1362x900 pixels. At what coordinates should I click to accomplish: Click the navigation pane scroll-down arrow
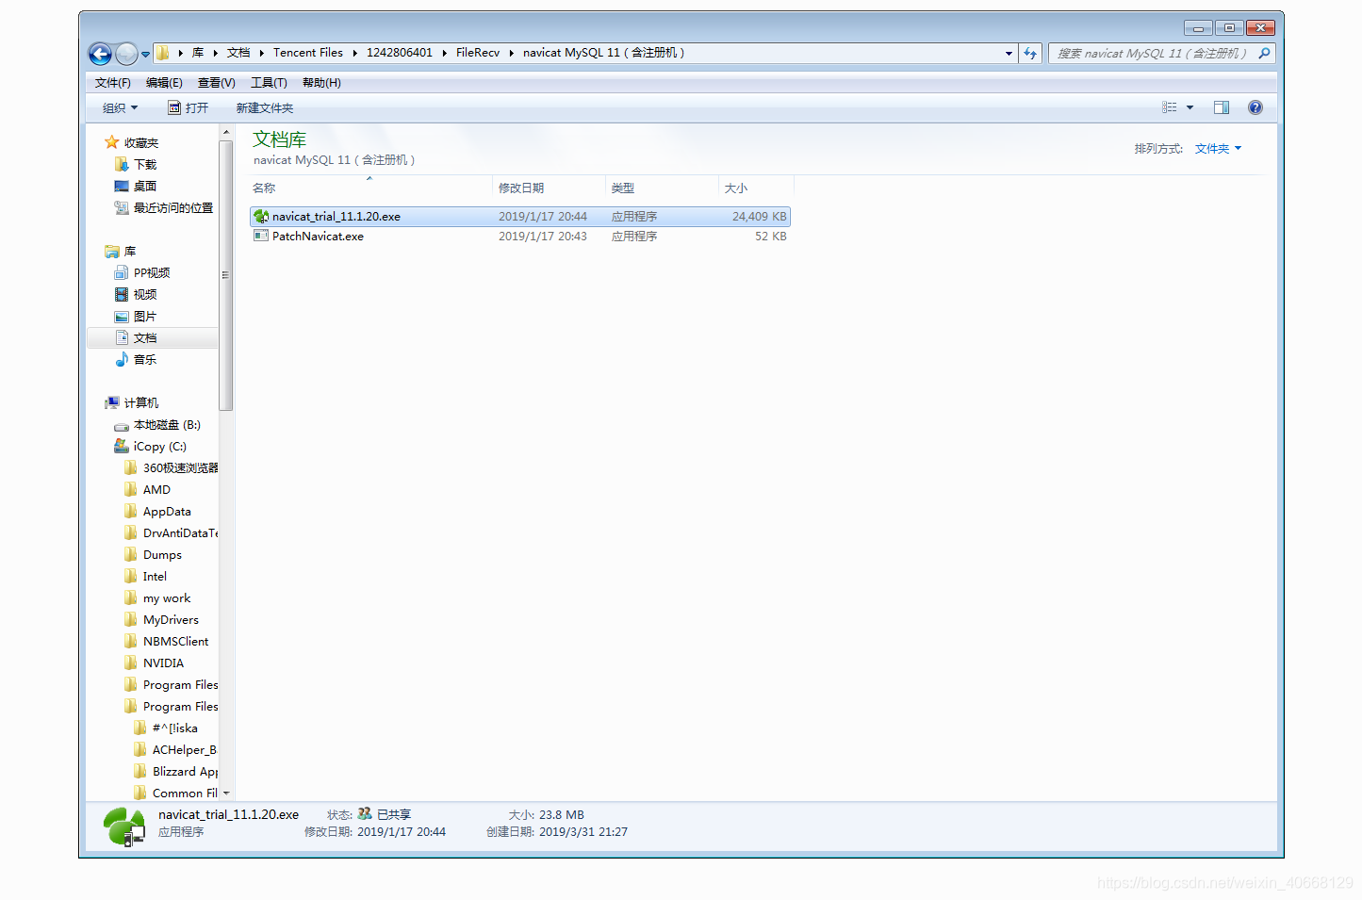pos(226,794)
